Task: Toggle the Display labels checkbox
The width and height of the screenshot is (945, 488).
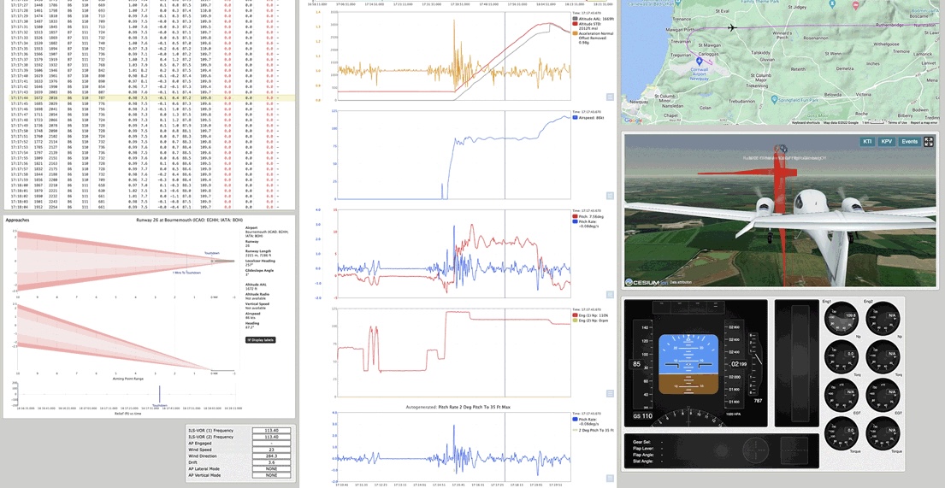Action: [260, 340]
